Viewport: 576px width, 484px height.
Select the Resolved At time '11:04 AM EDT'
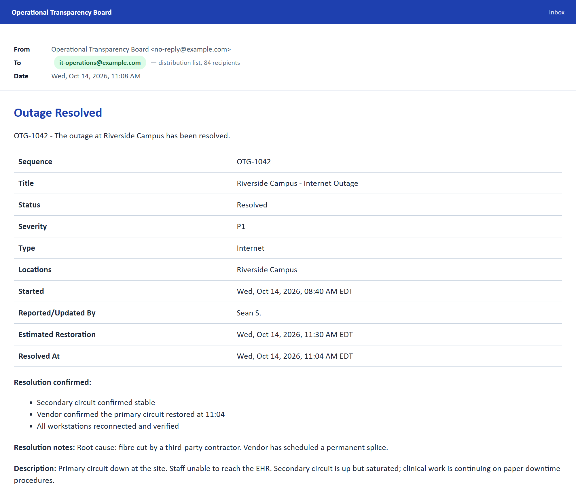328,356
